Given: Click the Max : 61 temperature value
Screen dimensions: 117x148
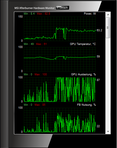Looking at the screenshot, I should pyautogui.click(x=41, y=44).
